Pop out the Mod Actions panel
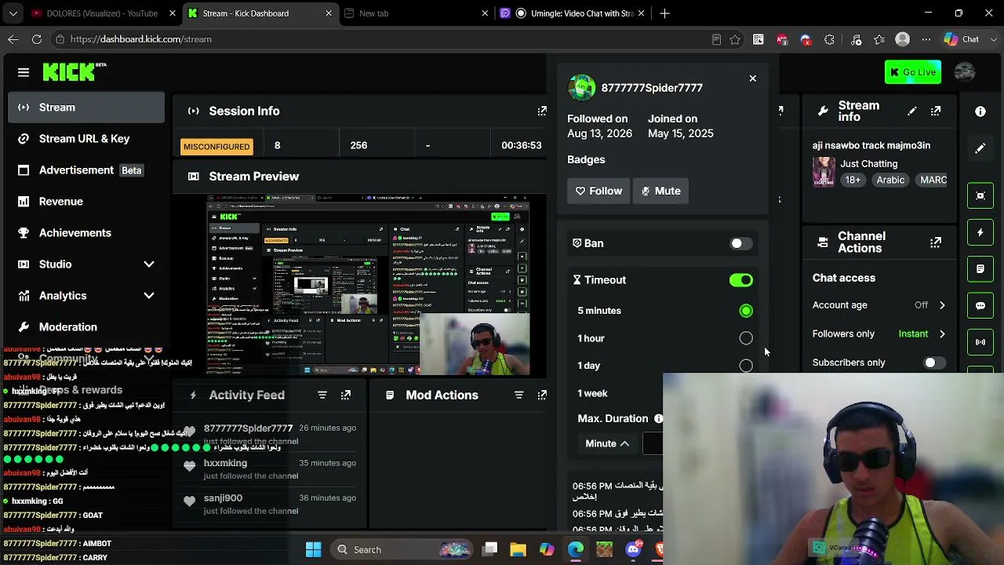This screenshot has height=565, width=1004. coord(542,395)
